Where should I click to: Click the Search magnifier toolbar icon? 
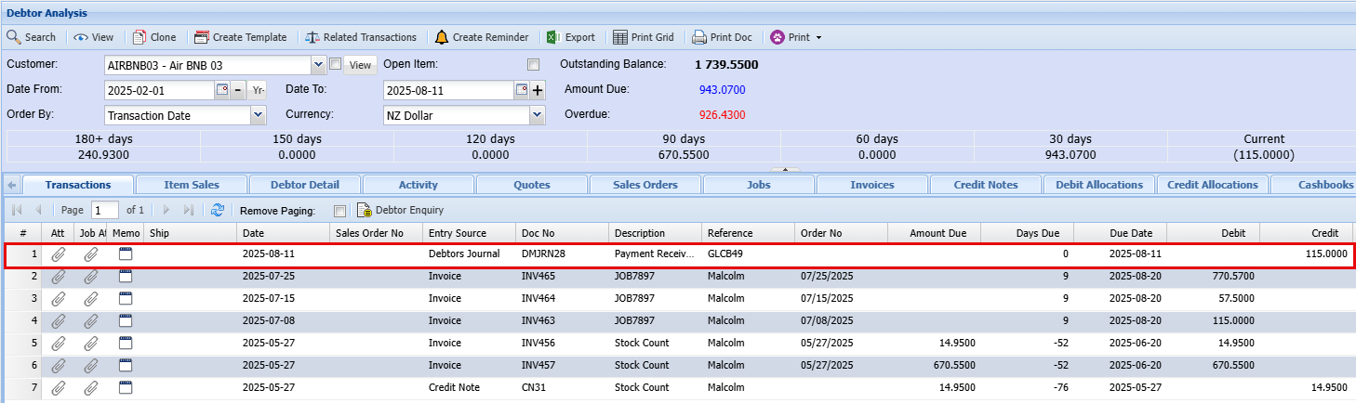(14, 37)
